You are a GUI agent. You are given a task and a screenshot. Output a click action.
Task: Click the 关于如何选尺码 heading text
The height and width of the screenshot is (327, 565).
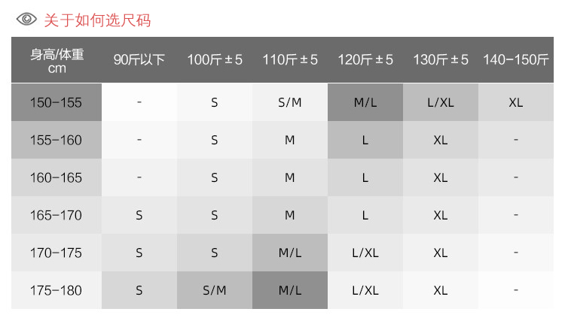click(x=97, y=20)
